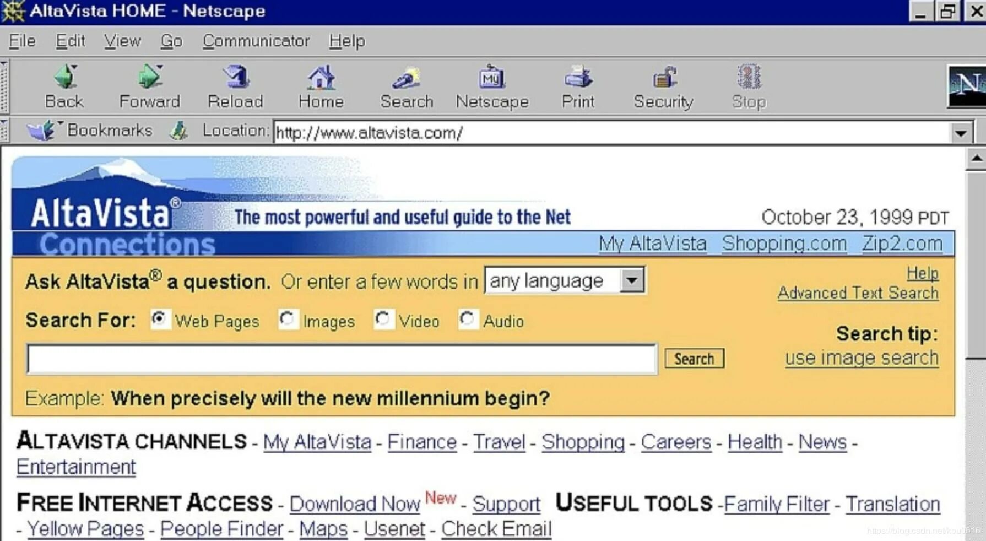986x541 pixels.
Task: Open the People Finder link
Action: click(x=221, y=529)
